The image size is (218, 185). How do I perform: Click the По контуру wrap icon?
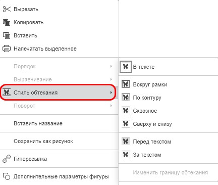126,98
